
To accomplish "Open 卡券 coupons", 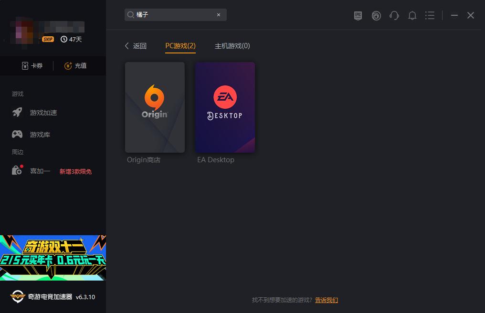I will click(x=32, y=65).
